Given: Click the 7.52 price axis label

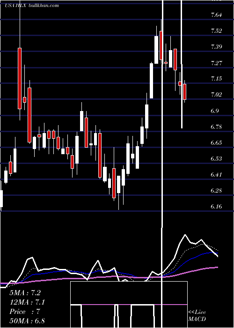Looking at the screenshot, I should [216, 30].
